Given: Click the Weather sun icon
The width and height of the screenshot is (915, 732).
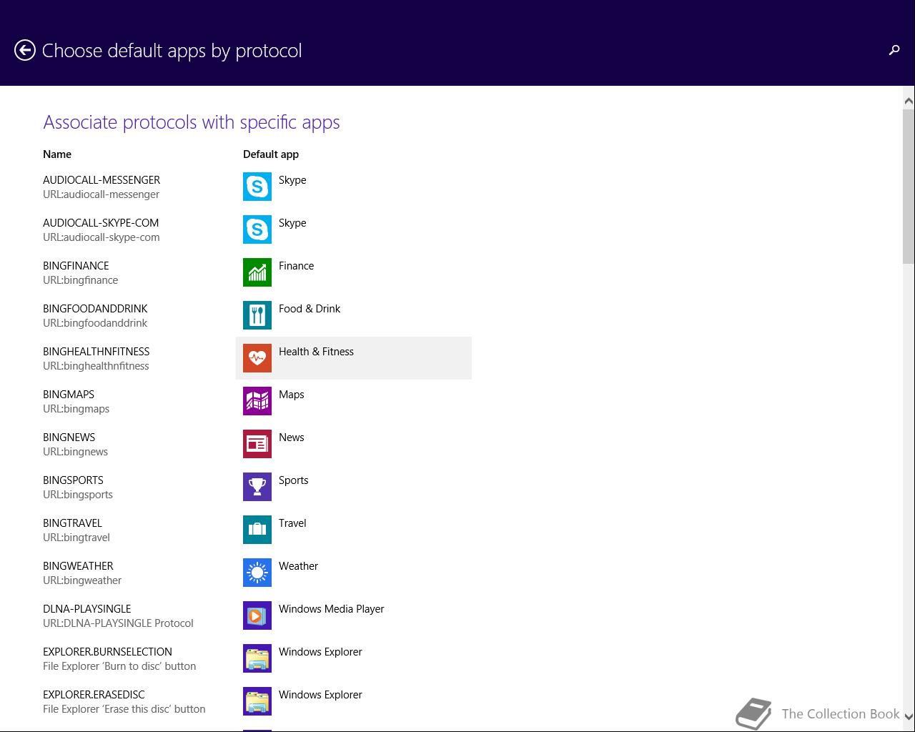Looking at the screenshot, I should click(x=257, y=573).
